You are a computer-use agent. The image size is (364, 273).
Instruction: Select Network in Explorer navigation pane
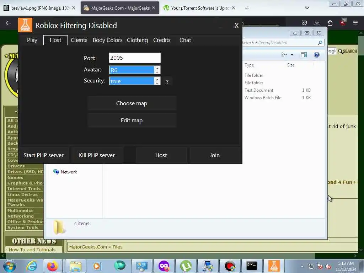point(65,172)
